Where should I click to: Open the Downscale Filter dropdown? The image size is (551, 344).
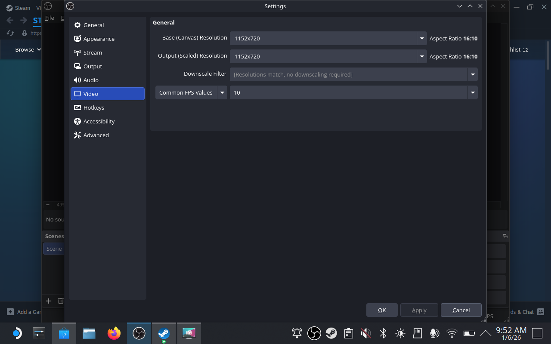pyautogui.click(x=472, y=74)
